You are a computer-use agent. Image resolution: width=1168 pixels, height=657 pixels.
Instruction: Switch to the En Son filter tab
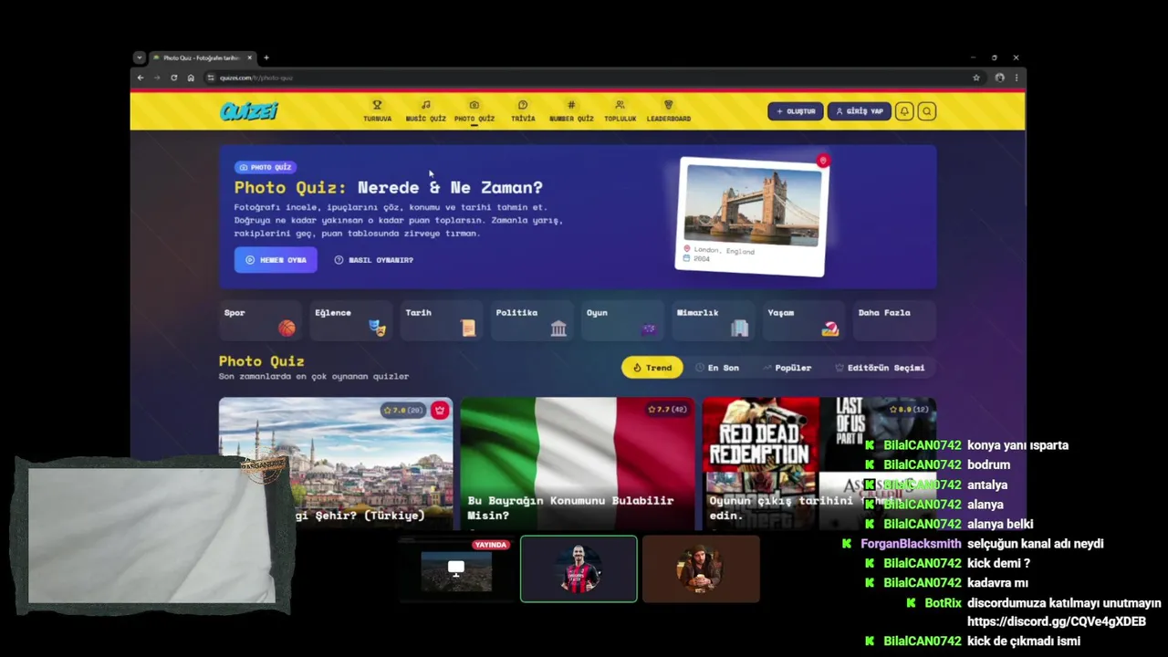(717, 368)
